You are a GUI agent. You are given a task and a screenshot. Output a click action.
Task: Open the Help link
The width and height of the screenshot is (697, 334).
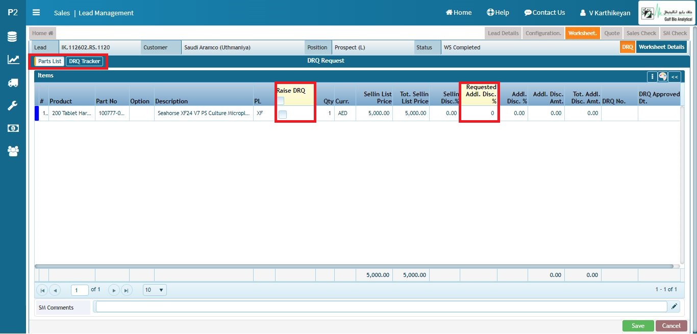pyautogui.click(x=497, y=13)
